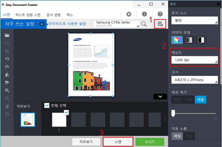Viewport: 222px width, 147px height.
Task: Add a favorite setting with plus icon
Action: pyautogui.click(x=42, y=24)
